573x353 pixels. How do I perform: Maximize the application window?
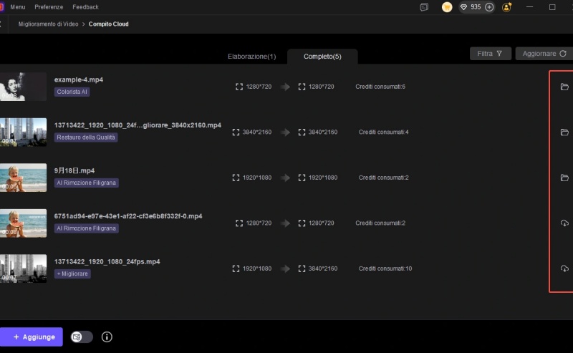click(x=552, y=7)
